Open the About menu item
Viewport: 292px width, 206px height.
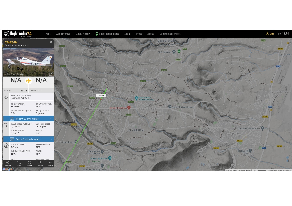(151, 34)
